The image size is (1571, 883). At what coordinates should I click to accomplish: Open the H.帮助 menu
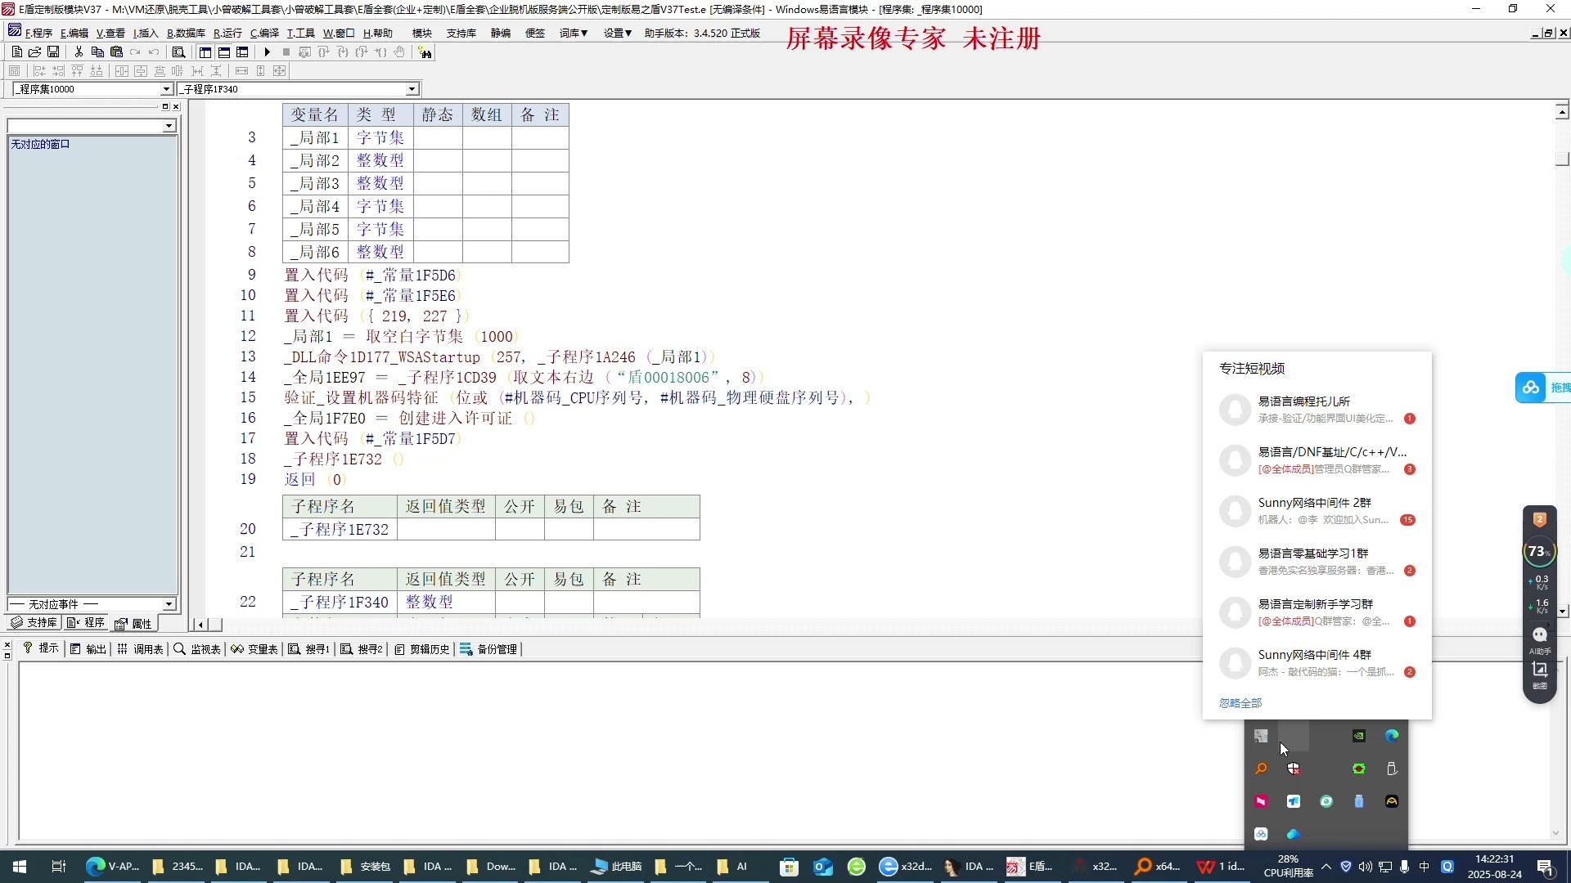(378, 33)
